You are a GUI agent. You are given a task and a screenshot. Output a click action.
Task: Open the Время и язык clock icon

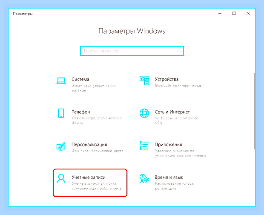pyautogui.click(x=144, y=178)
